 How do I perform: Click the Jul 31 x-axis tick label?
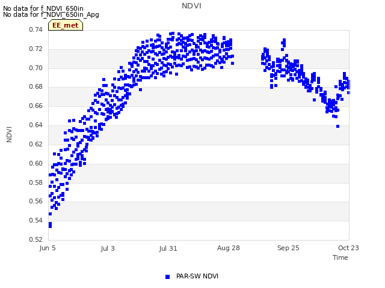tap(168, 248)
